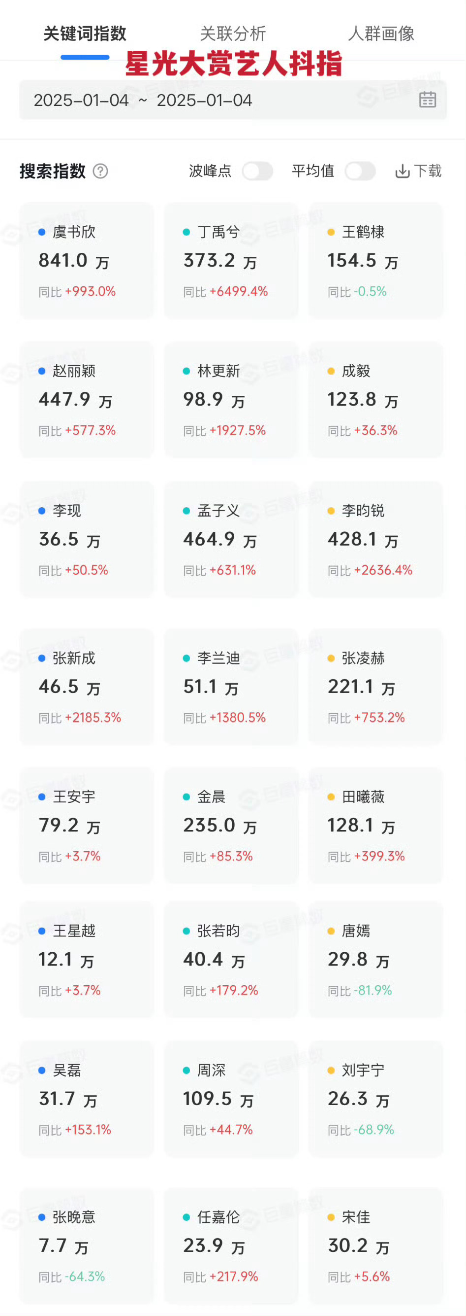Select the 宋佳 30.2万 card
This screenshot has width=466, height=1316.
[376, 1246]
